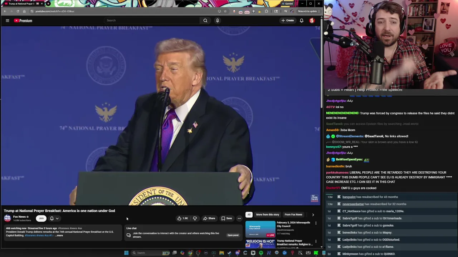
Task: Click the Create button
Action: pos(288,20)
